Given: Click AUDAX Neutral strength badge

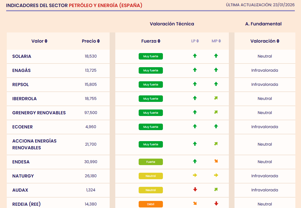Looking at the screenshot, I should coord(151,190).
